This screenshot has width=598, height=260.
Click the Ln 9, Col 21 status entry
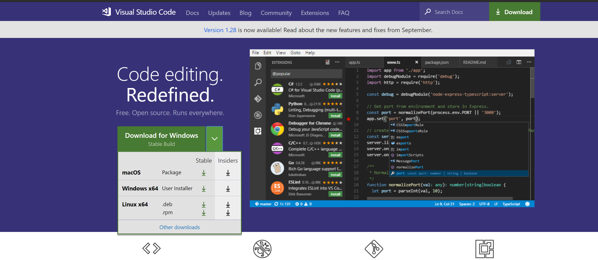click(444, 204)
